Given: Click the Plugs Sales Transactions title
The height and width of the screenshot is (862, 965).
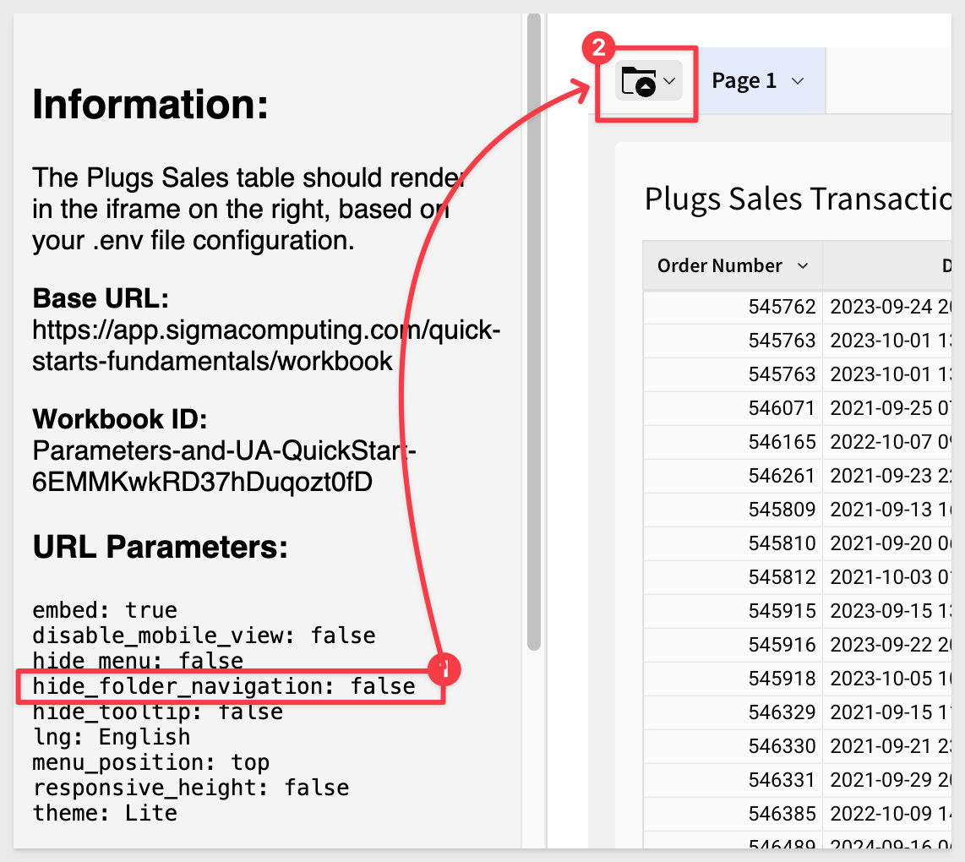Looking at the screenshot, I should pyautogui.click(x=798, y=199).
